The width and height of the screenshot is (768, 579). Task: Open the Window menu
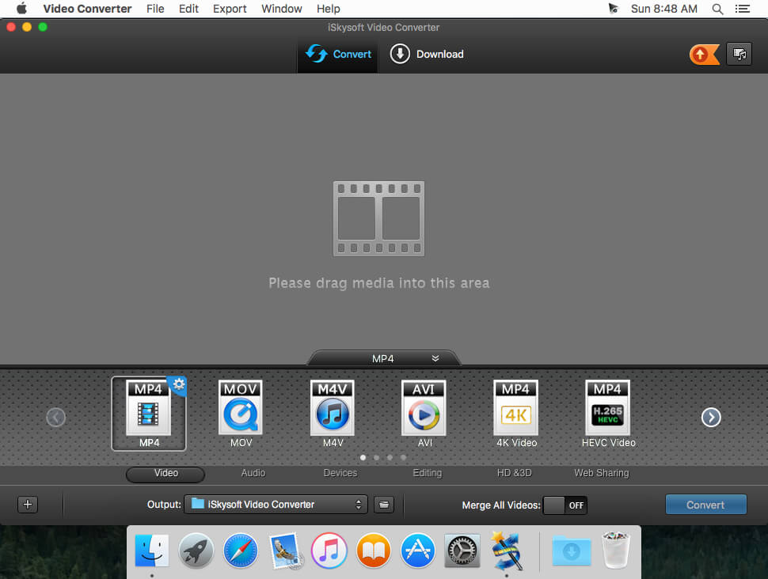[282, 9]
